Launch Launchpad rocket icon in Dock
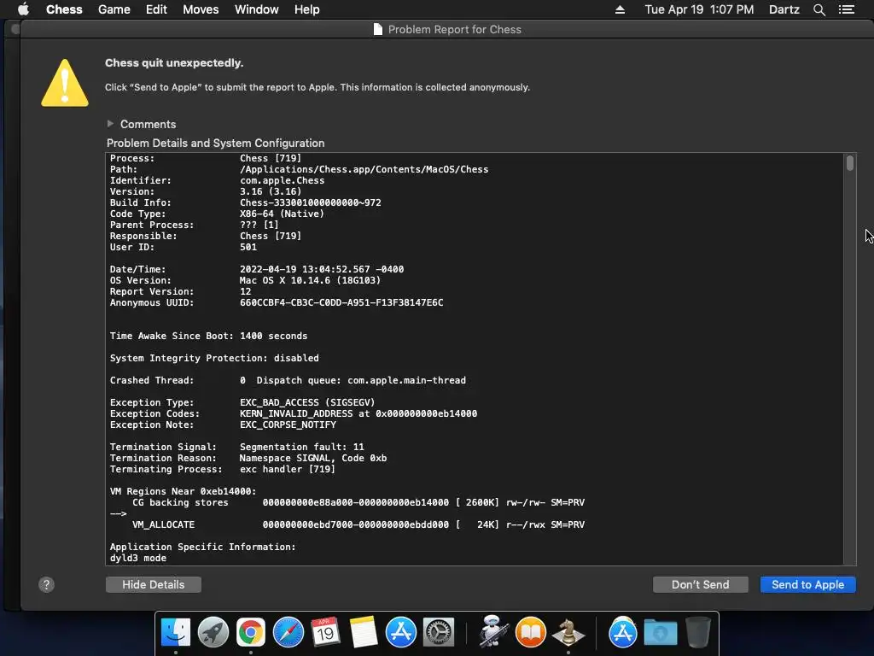The width and height of the screenshot is (874, 656). point(213,633)
